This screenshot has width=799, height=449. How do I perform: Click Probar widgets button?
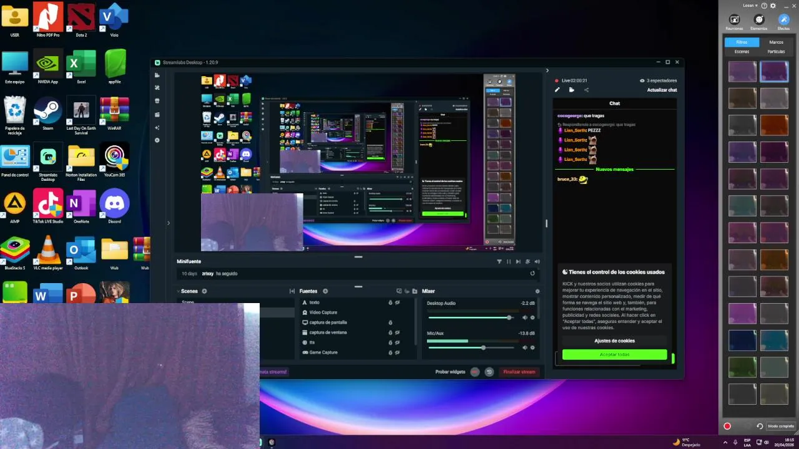[450, 372]
